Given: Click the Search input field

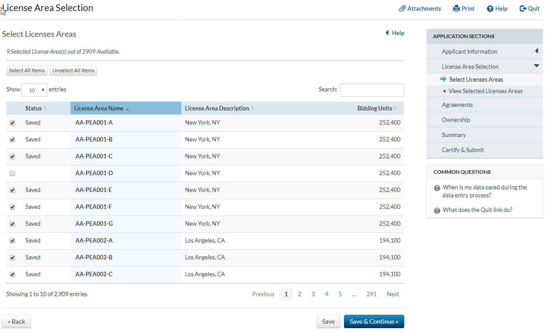Looking at the screenshot, I should [x=372, y=90].
